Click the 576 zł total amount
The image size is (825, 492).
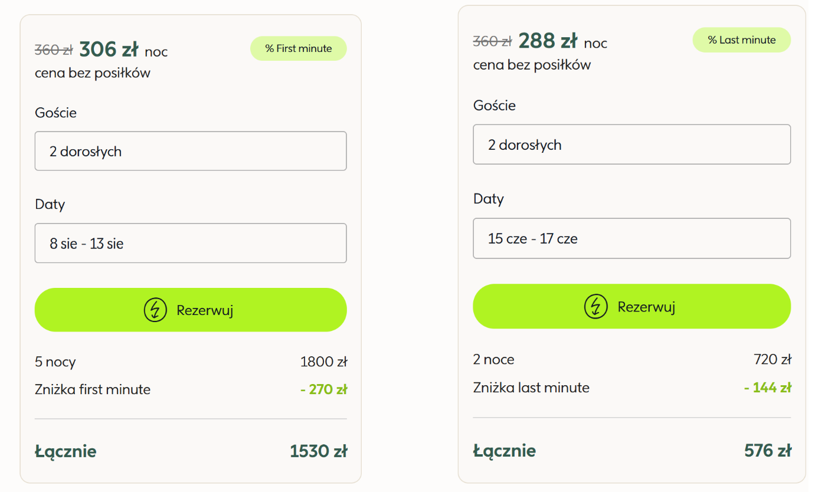(767, 451)
